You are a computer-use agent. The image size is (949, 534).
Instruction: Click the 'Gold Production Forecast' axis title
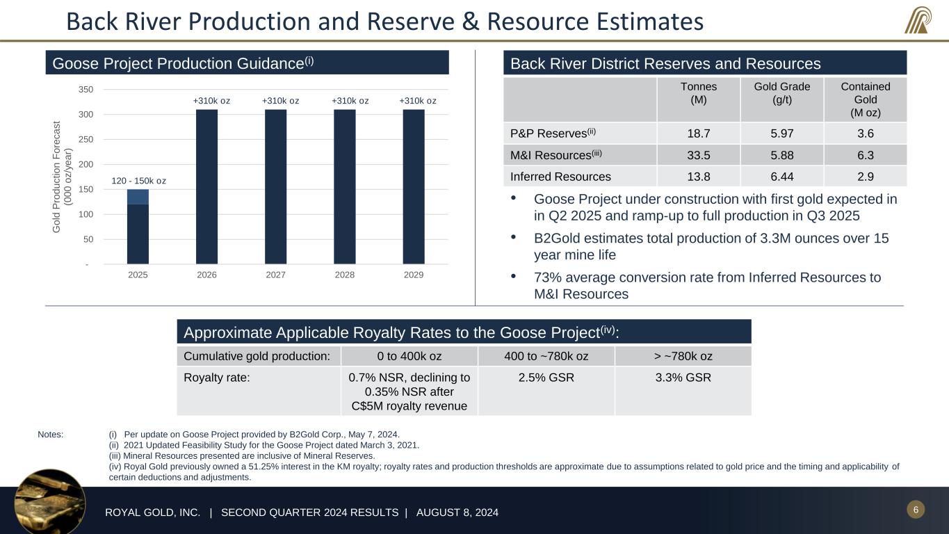point(61,177)
